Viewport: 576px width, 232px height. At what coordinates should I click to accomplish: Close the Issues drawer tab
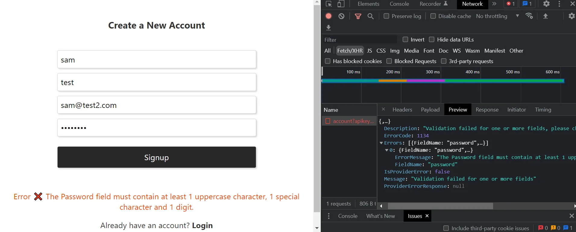[x=427, y=216]
